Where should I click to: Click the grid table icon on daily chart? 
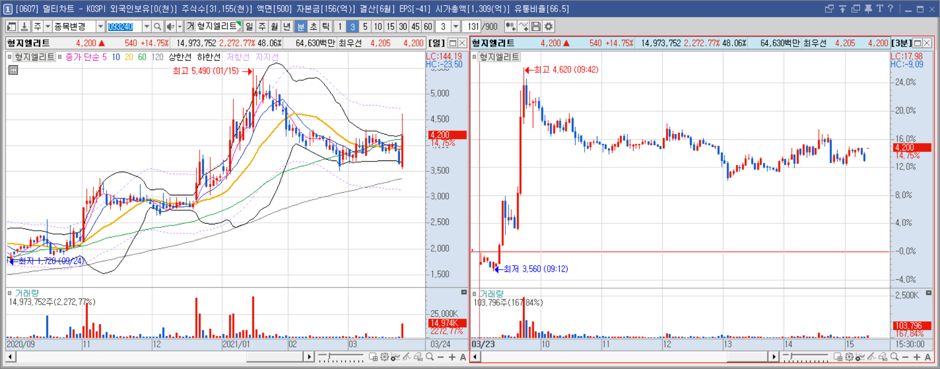click(x=13, y=70)
